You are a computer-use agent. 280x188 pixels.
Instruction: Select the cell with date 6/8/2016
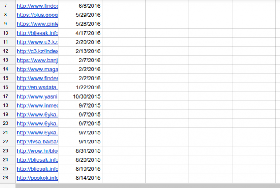coord(80,6)
